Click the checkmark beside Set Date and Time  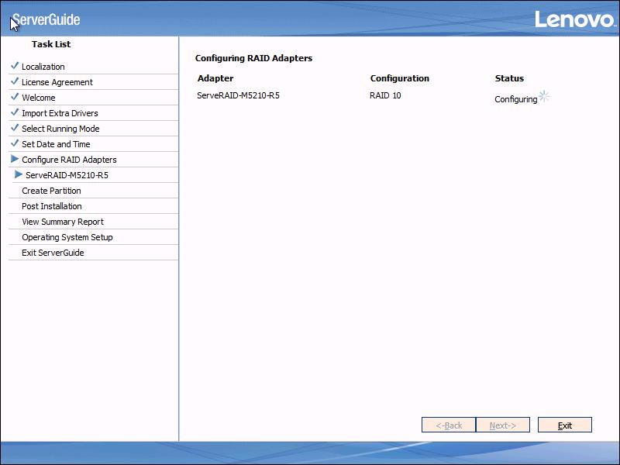tap(15, 143)
